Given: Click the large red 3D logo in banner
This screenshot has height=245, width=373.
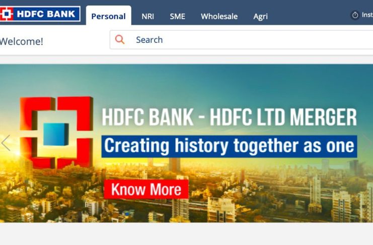Looking at the screenshot, I should click(56, 133).
